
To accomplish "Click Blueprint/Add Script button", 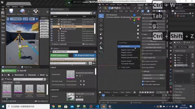I will [85, 55].
